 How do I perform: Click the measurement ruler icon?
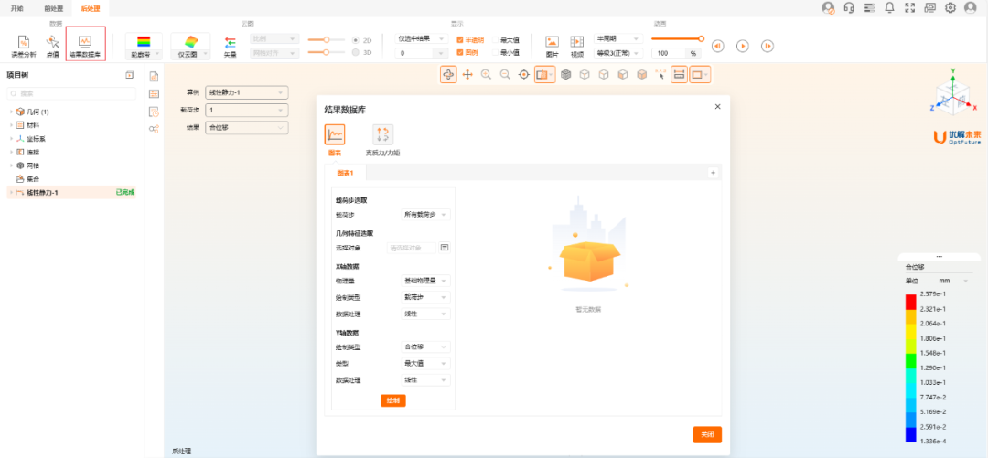click(679, 74)
